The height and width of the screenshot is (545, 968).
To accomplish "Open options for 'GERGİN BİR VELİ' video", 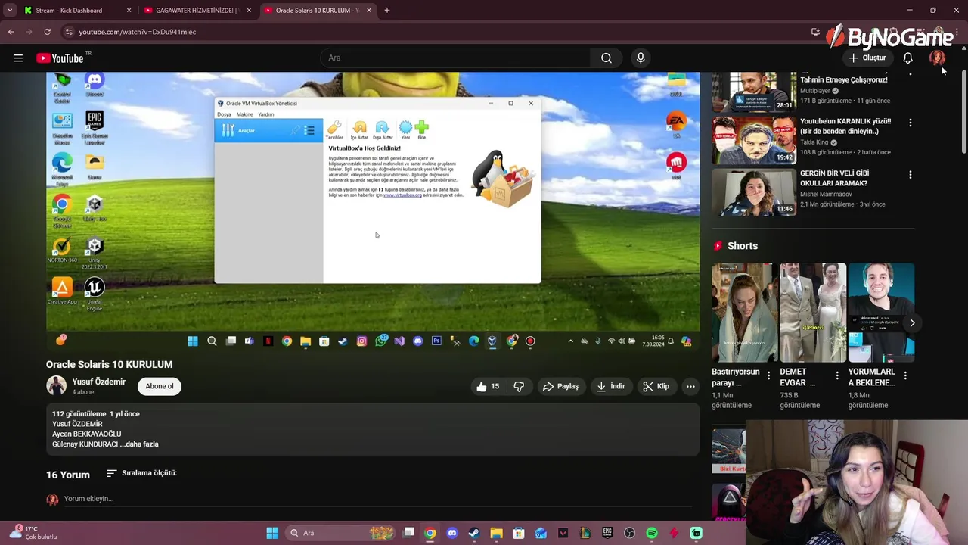I will (910, 174).
